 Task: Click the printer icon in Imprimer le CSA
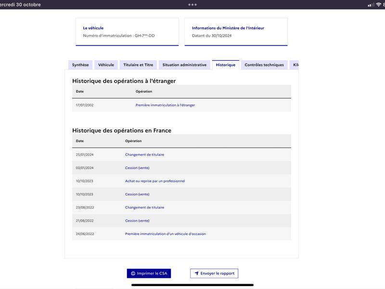tap(133, 273)
